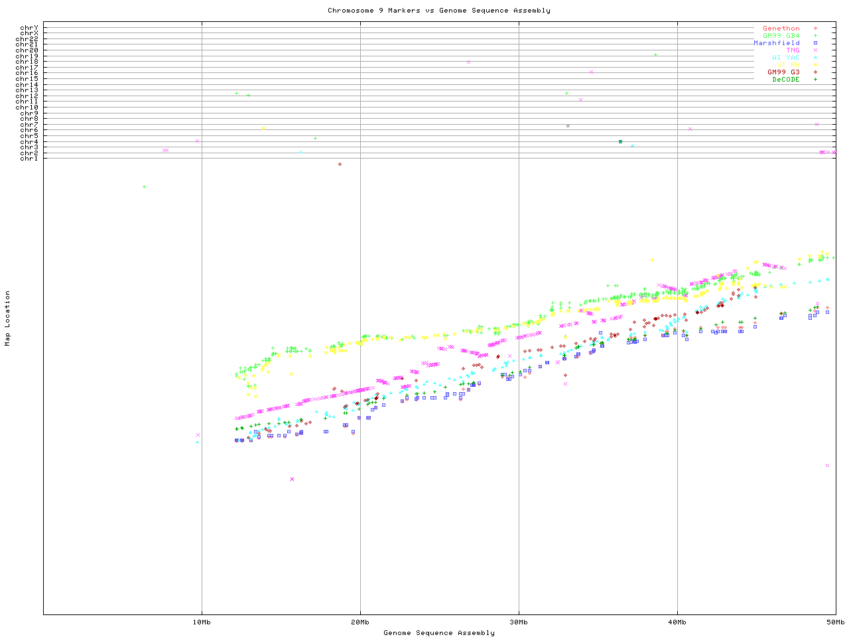
Task: Click the 30Mb x-axis tick label
Action: click(519, 622)
